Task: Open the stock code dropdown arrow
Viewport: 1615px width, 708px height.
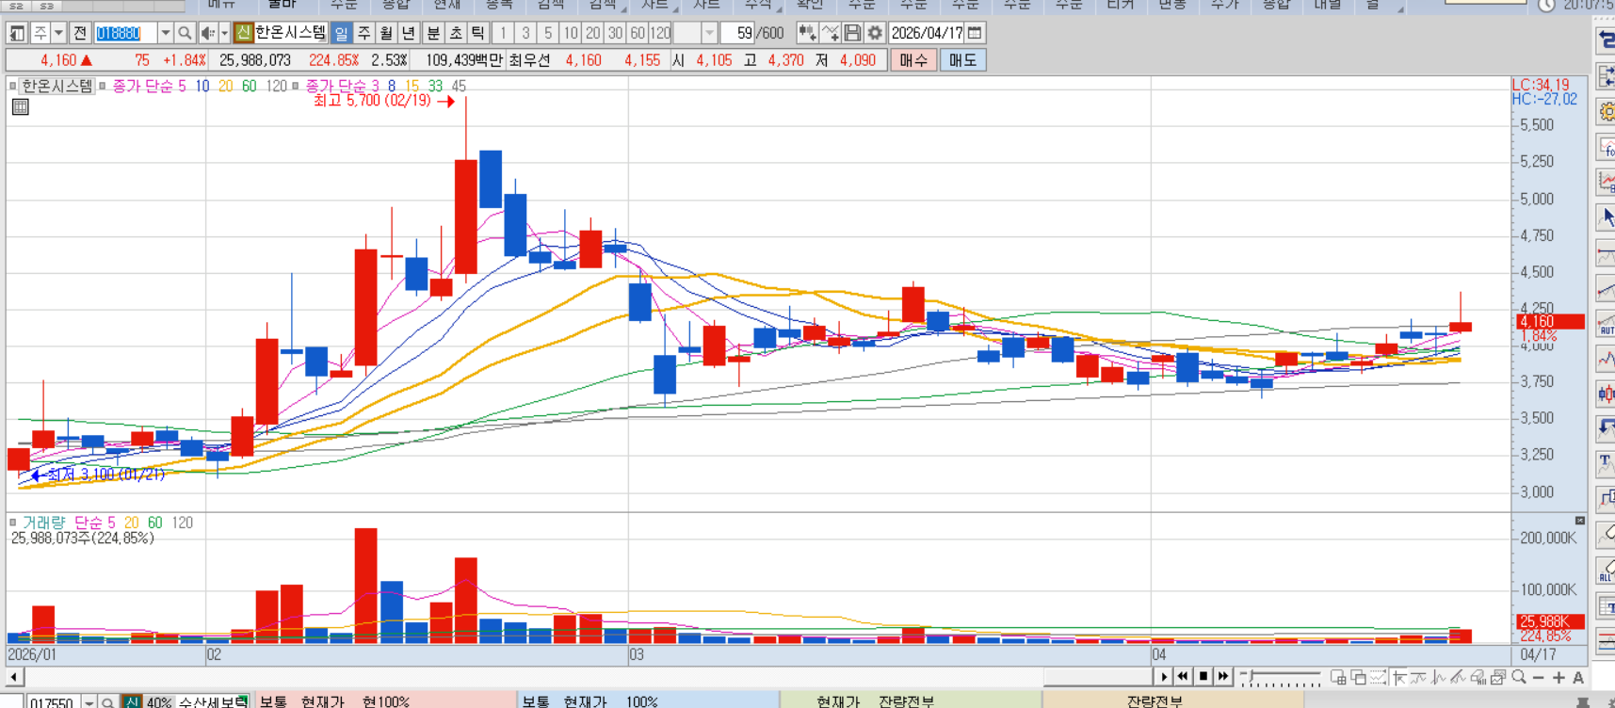Action: tap(165, 33)
